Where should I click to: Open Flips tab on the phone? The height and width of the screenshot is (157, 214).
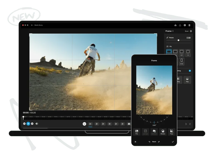(x=172, y=132)
